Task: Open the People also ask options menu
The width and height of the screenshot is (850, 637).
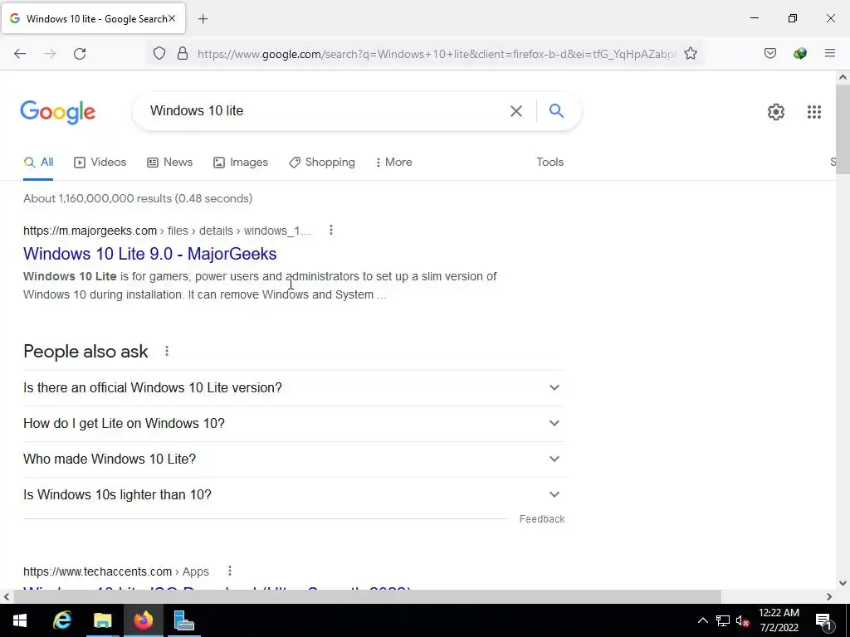Action: [x=167, y=351]
